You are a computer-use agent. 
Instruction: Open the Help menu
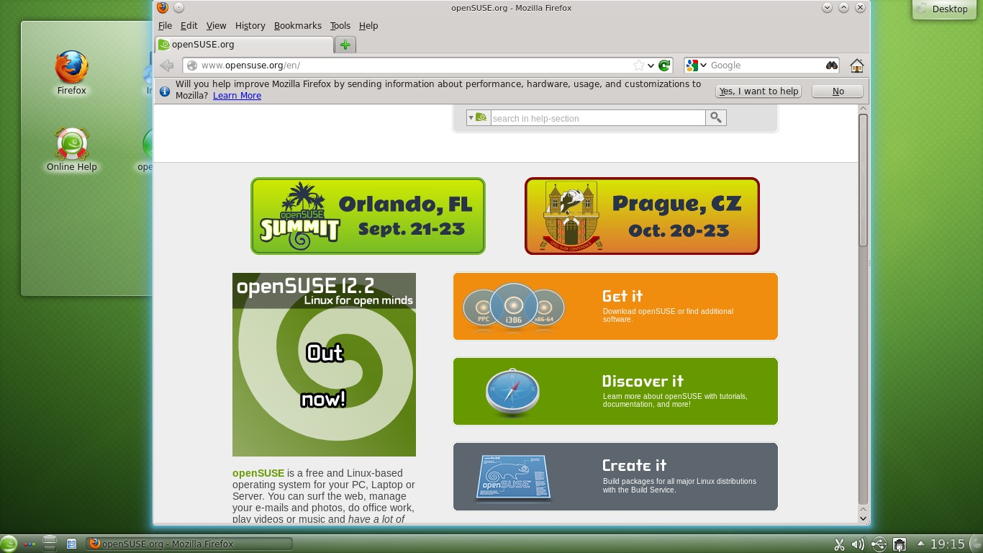[368, 25]
